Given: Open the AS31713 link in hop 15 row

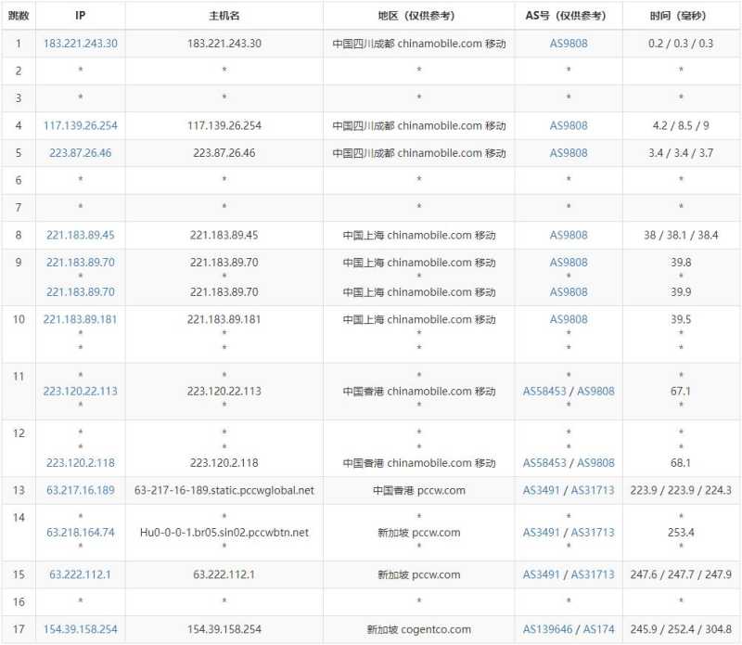Looking at the screenshot, I should [x=593, y=574].
